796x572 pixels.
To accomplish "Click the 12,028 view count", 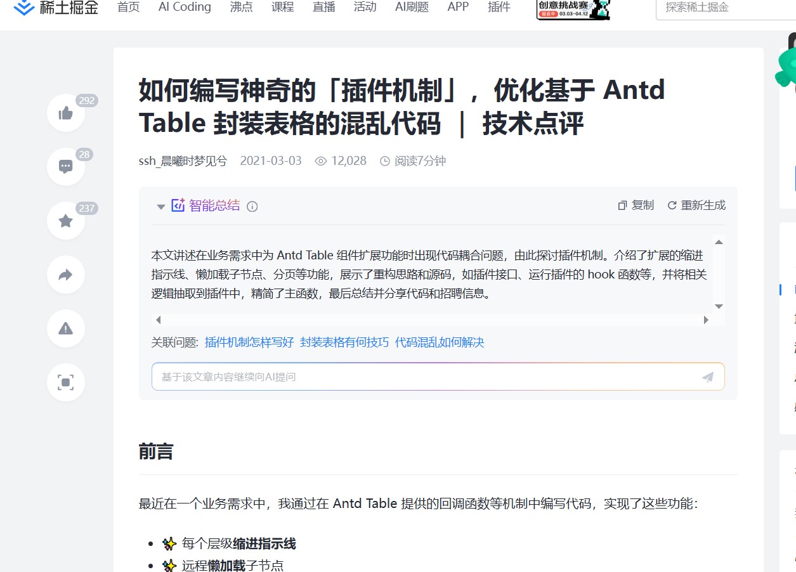I will (x=349, y=161).
